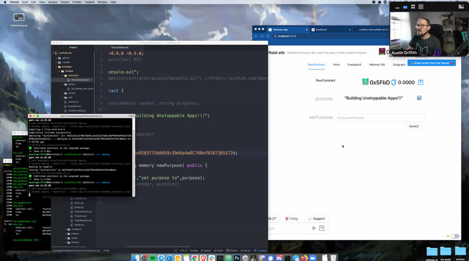Open wallet icon next to 0.0000 balance
Image resolution: width=469 pixels, height=261 pixels.
[x=421, y=82]
